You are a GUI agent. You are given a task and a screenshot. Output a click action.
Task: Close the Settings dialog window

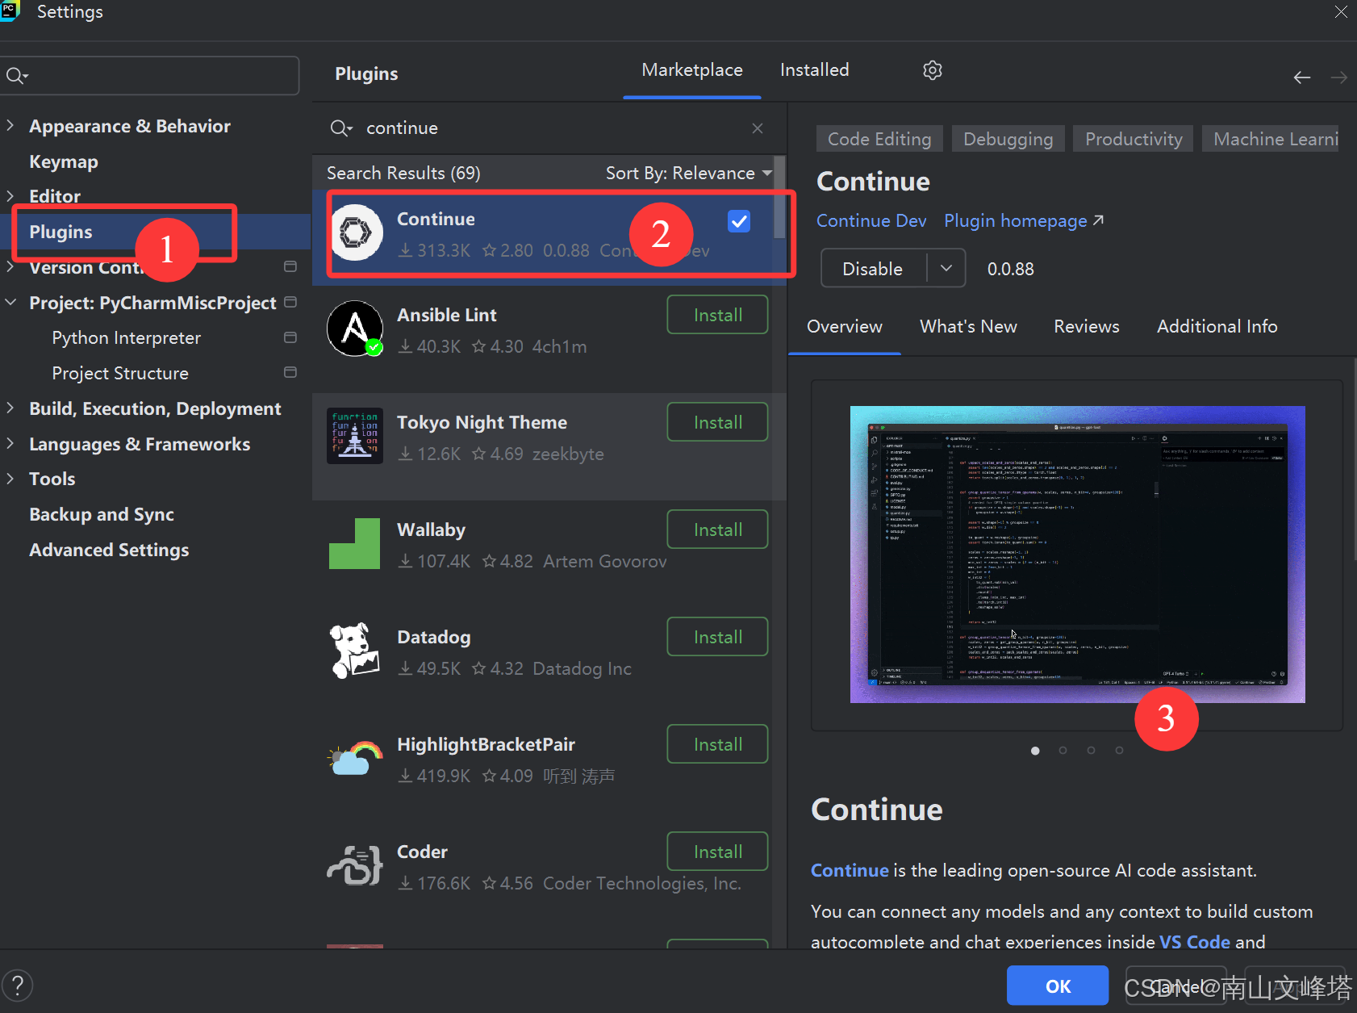1341,11
